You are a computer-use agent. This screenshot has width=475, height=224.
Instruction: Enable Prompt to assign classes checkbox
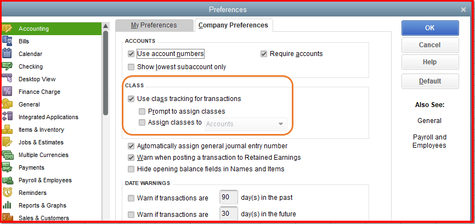point(143,111)
